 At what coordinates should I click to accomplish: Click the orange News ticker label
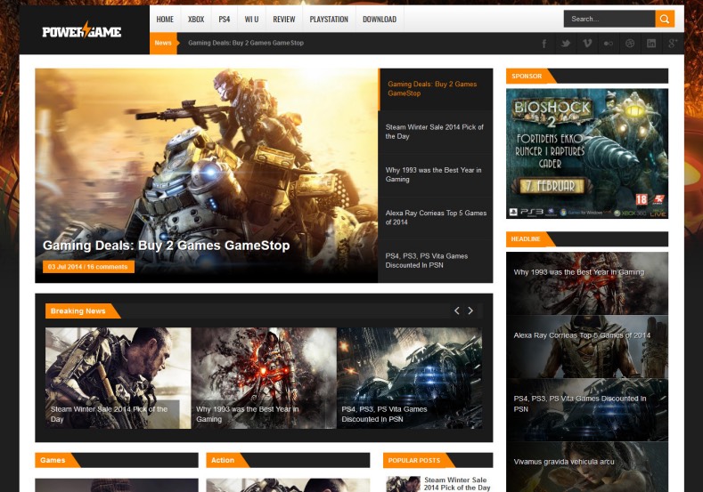coord(163,43)
